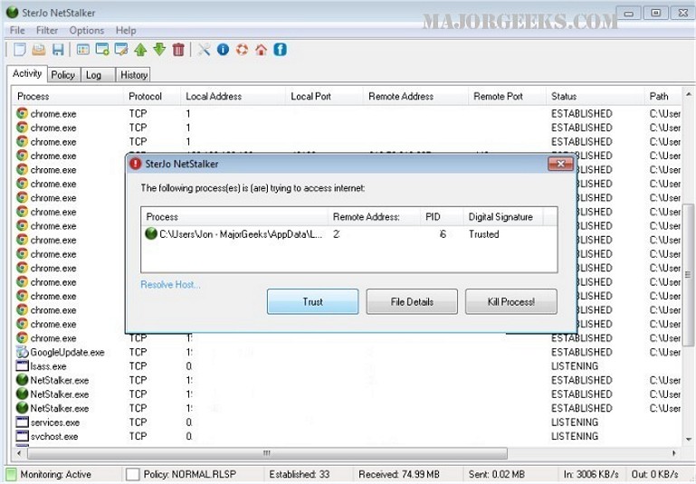Select the svchost.exe process row
This screenshot has height=484, width=696.
pyautogui.click(x=348, y=437)
